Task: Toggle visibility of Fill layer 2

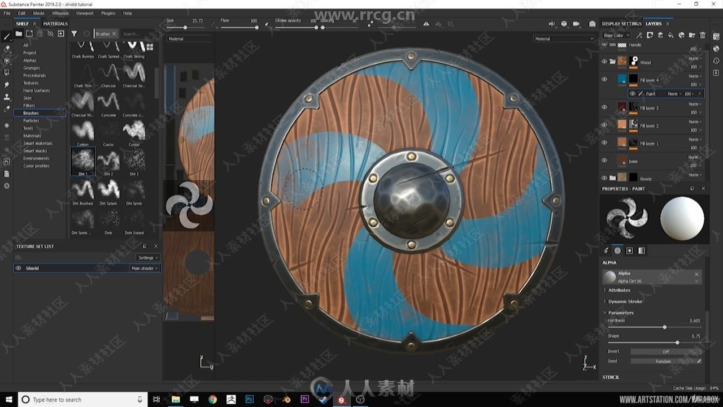Action: [x=604, y=125]
